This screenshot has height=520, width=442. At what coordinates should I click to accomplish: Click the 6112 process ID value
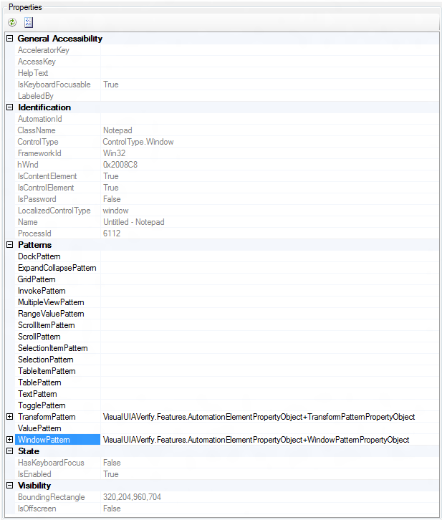click(112, 233)
